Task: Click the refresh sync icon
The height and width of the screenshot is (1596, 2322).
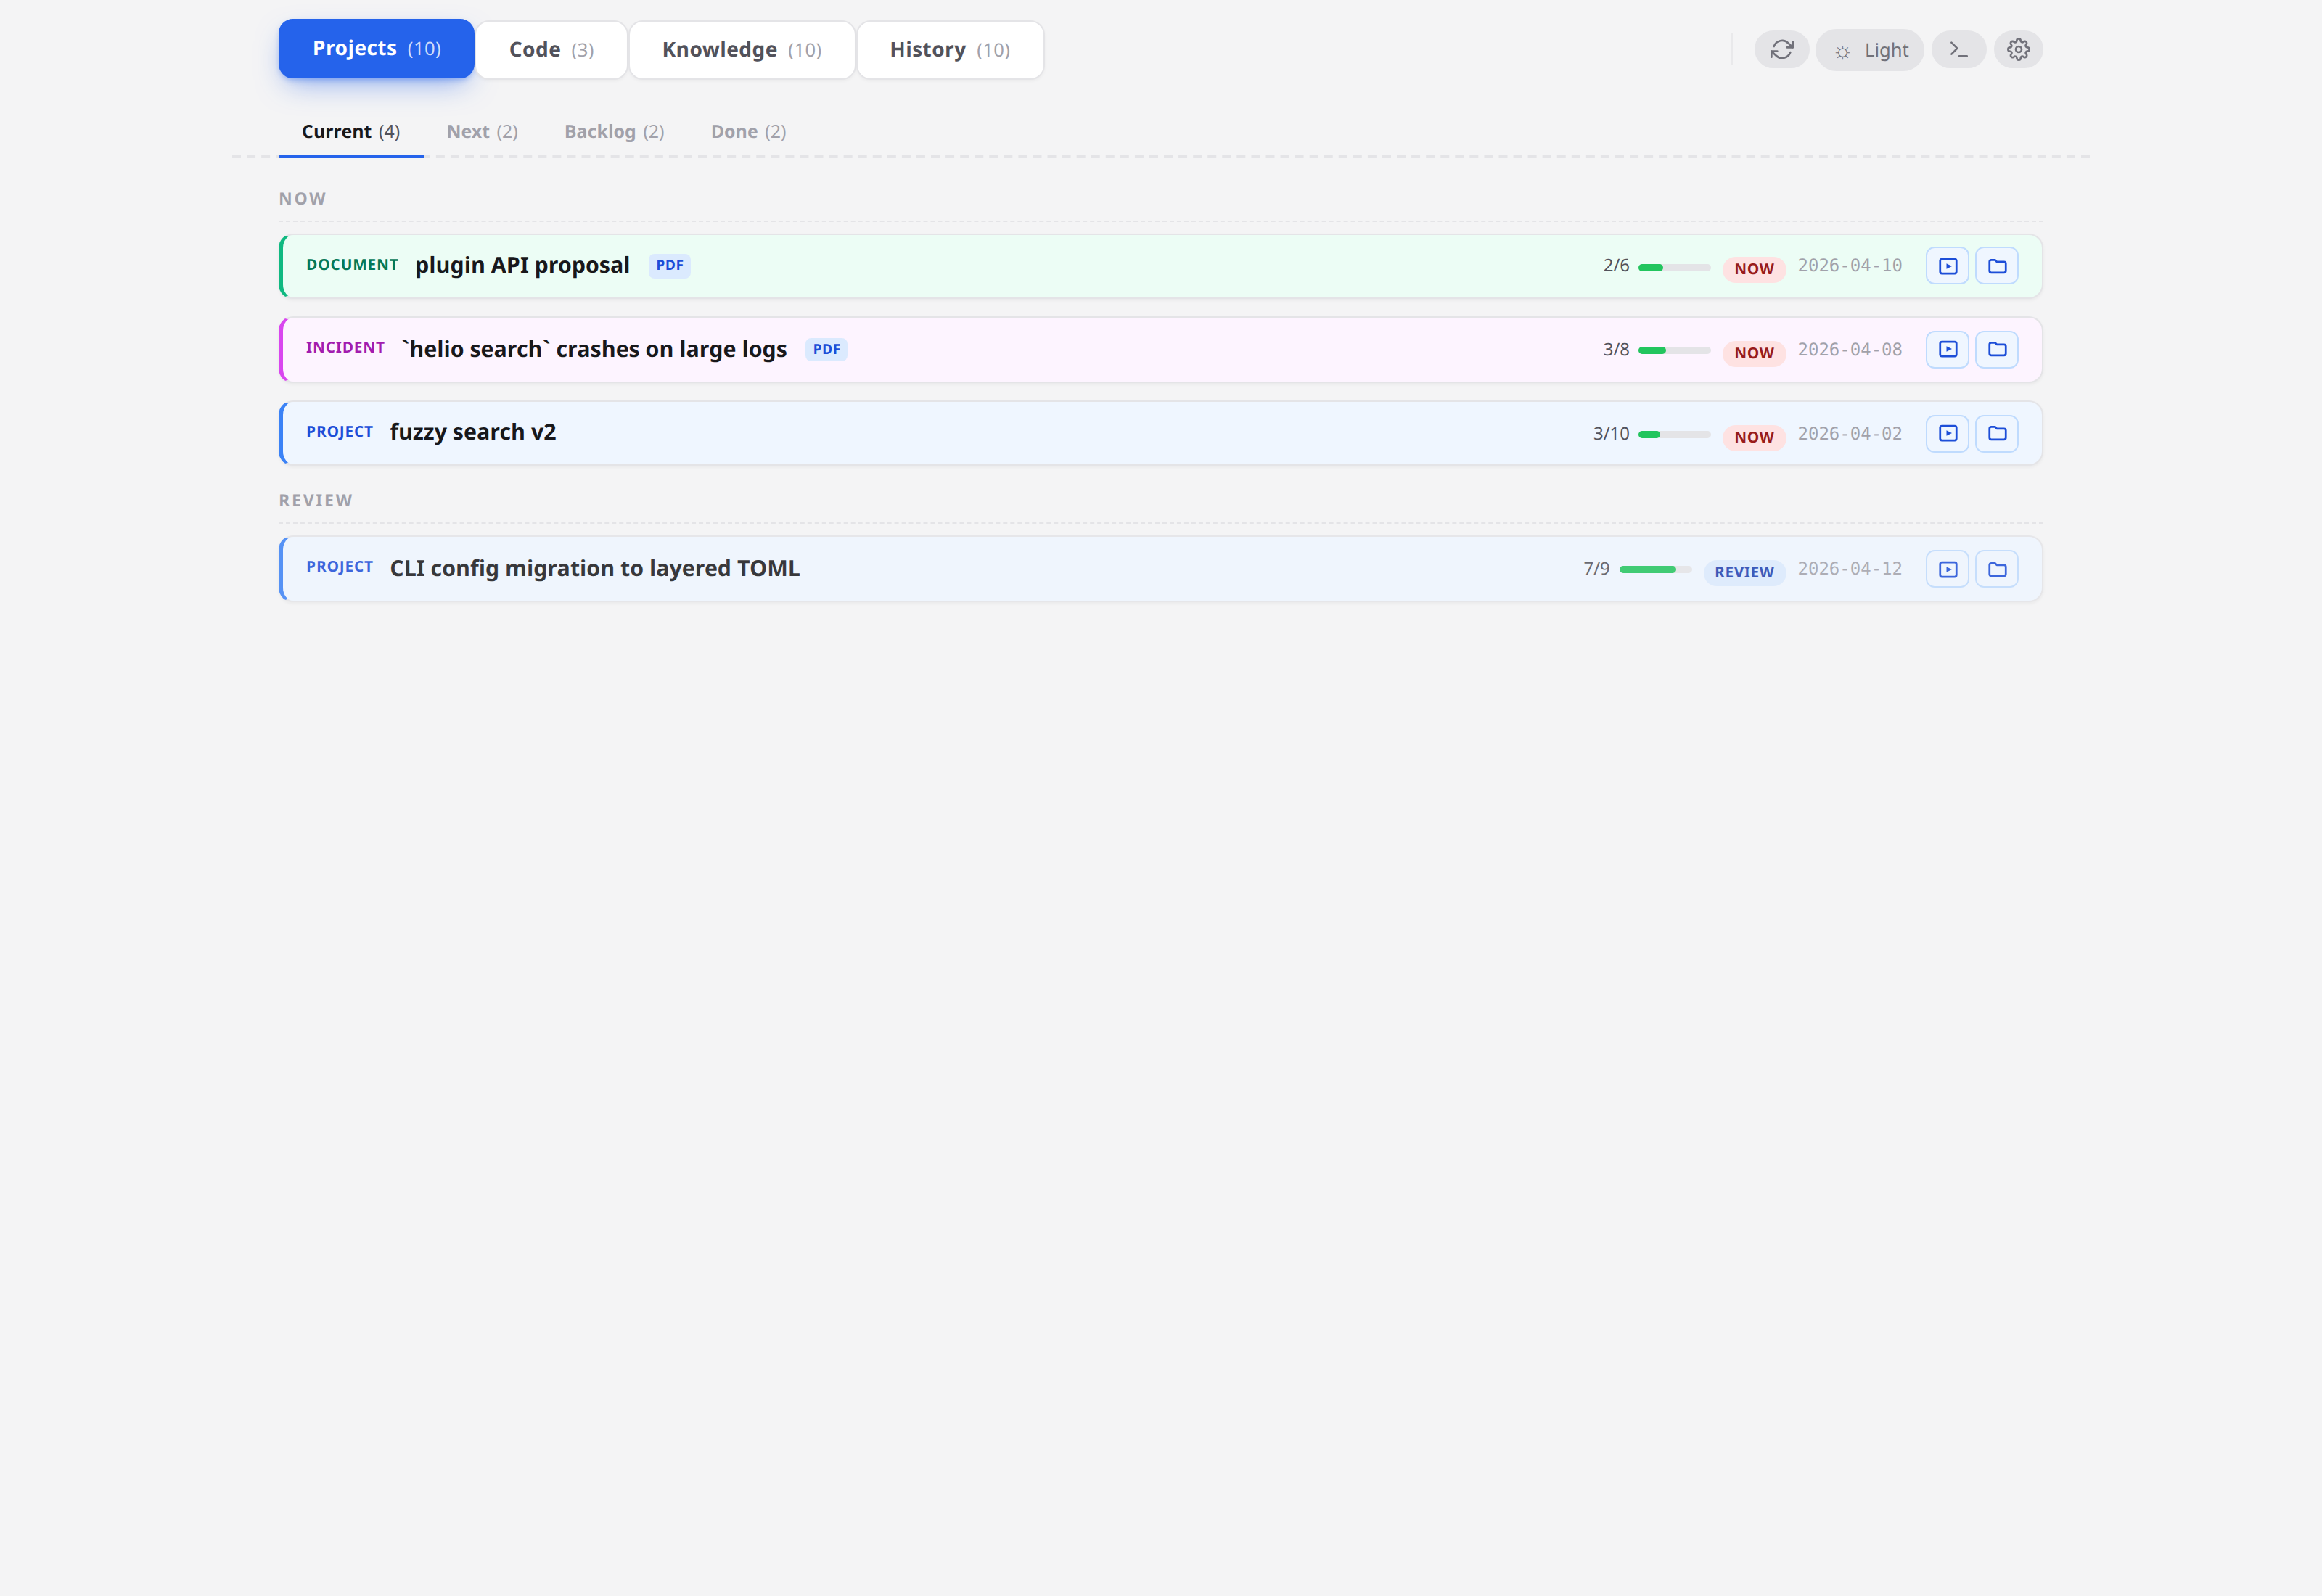Action: pyautogui.click(x=1782, y=49)
